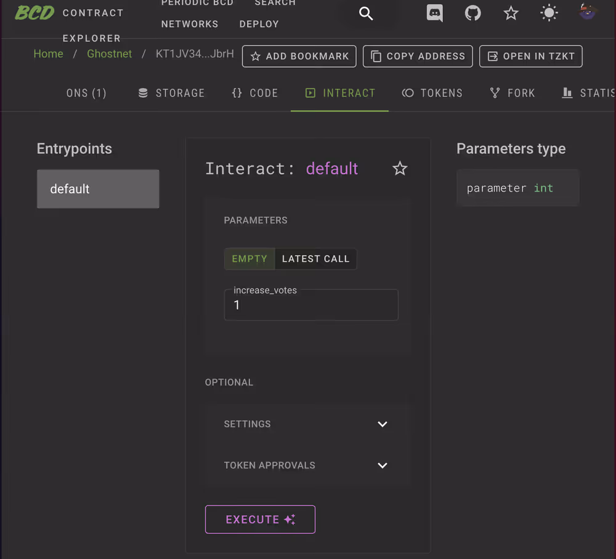The width and height of the screenshot is (616, 559).
Task: Click the increase_votes input field
Action: (311, 306)
